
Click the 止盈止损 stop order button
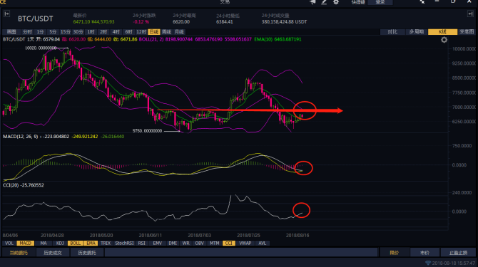[458, 253]
